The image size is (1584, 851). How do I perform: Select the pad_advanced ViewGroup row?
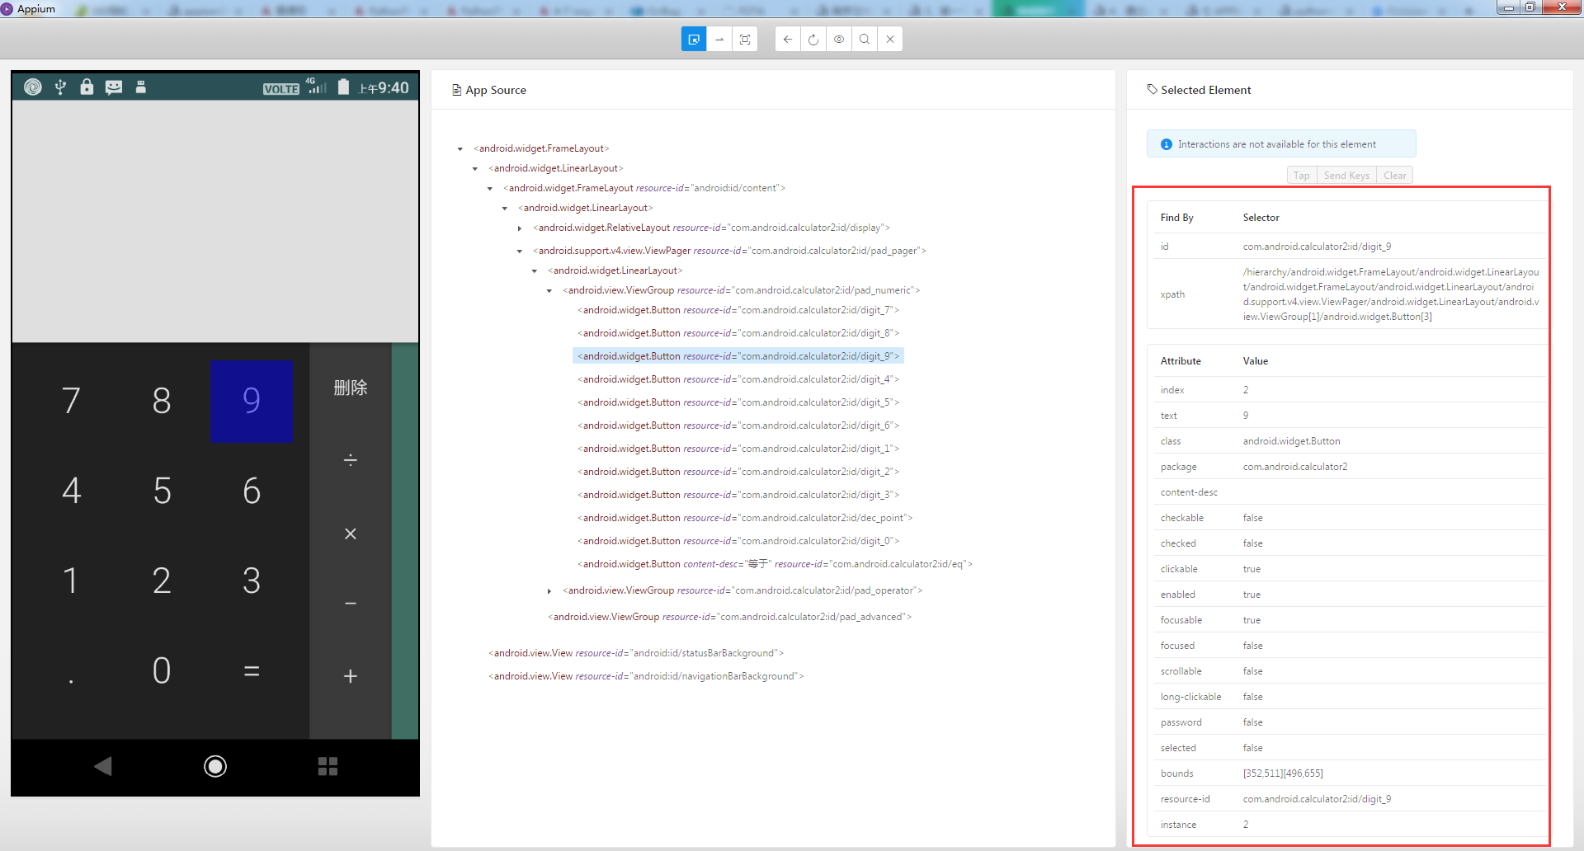tap(729, 617)
